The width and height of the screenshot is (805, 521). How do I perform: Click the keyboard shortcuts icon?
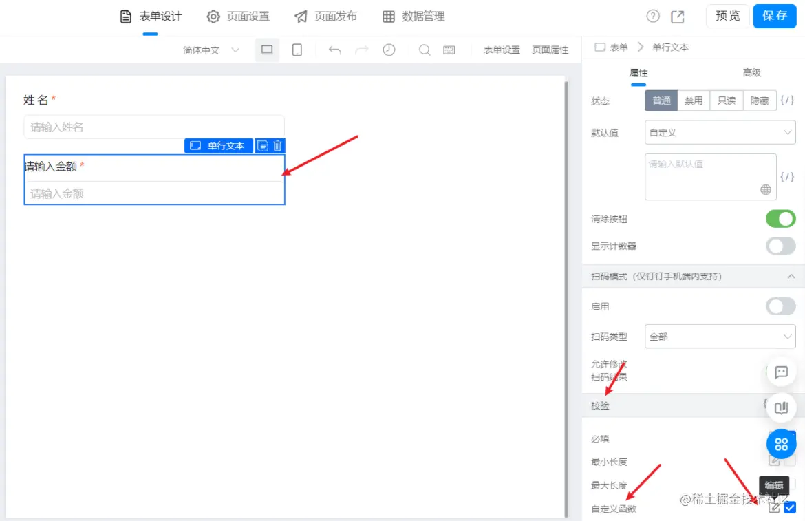coord(449,50)
